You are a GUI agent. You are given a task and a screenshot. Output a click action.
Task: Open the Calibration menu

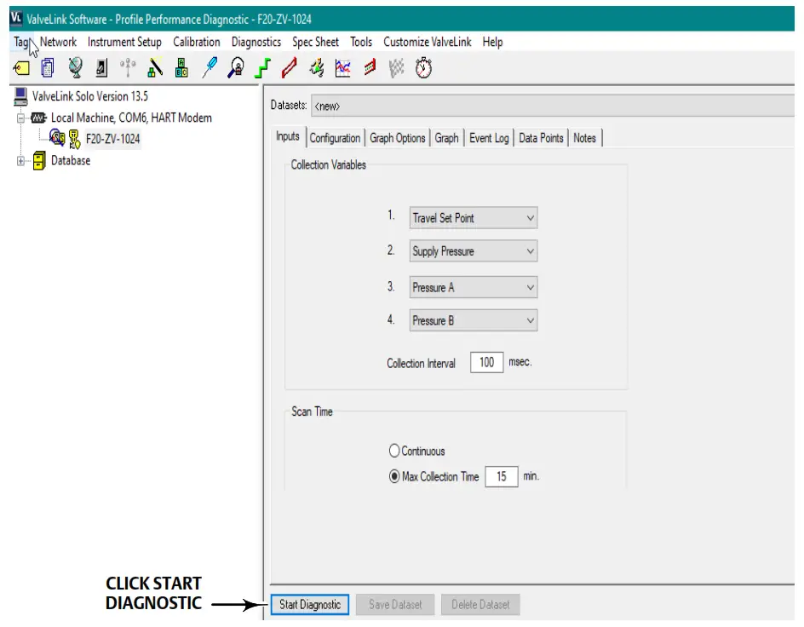point(197,42)
